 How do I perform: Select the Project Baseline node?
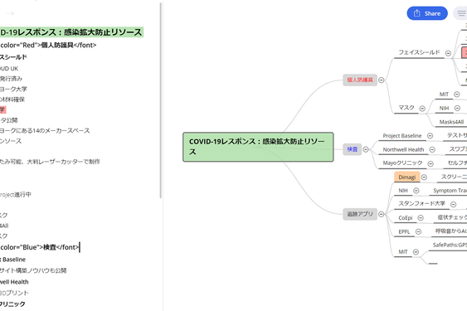pos(402,136)
